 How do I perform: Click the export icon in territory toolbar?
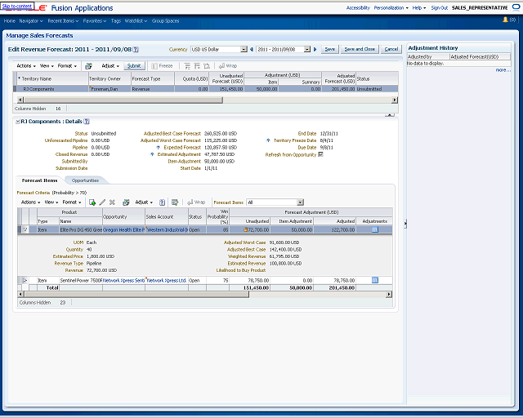coord(88,66)
